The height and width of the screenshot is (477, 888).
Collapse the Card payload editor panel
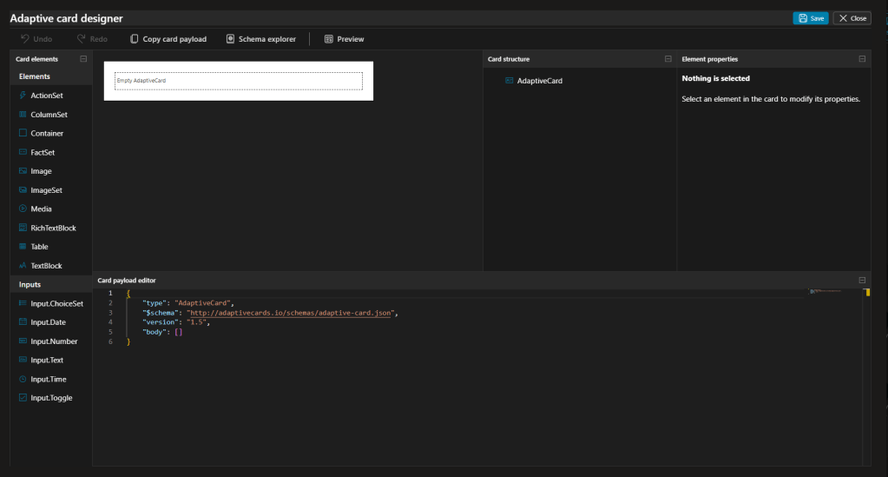[x=862, y=281]
